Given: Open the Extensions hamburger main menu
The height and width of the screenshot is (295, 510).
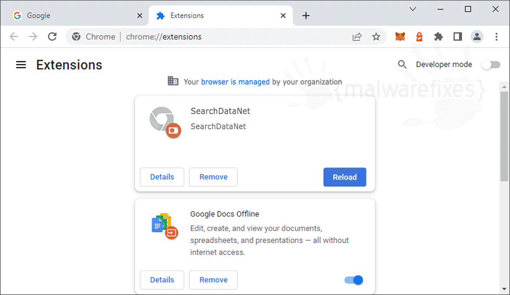Looking at the screenshot, I should coord(21,65).
